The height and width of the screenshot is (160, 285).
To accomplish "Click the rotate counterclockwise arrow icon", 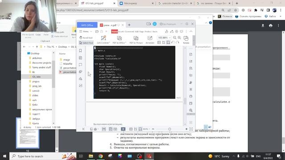I will (x=173, y=43).
